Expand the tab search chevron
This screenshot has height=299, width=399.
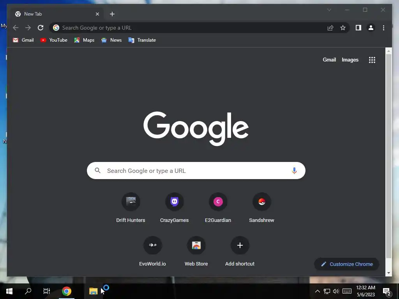pyautogui.click(x=329, y=10)
